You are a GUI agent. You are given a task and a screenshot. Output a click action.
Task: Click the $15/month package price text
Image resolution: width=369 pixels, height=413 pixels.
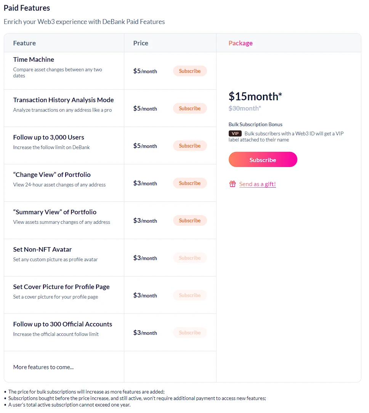click(255, 96)
